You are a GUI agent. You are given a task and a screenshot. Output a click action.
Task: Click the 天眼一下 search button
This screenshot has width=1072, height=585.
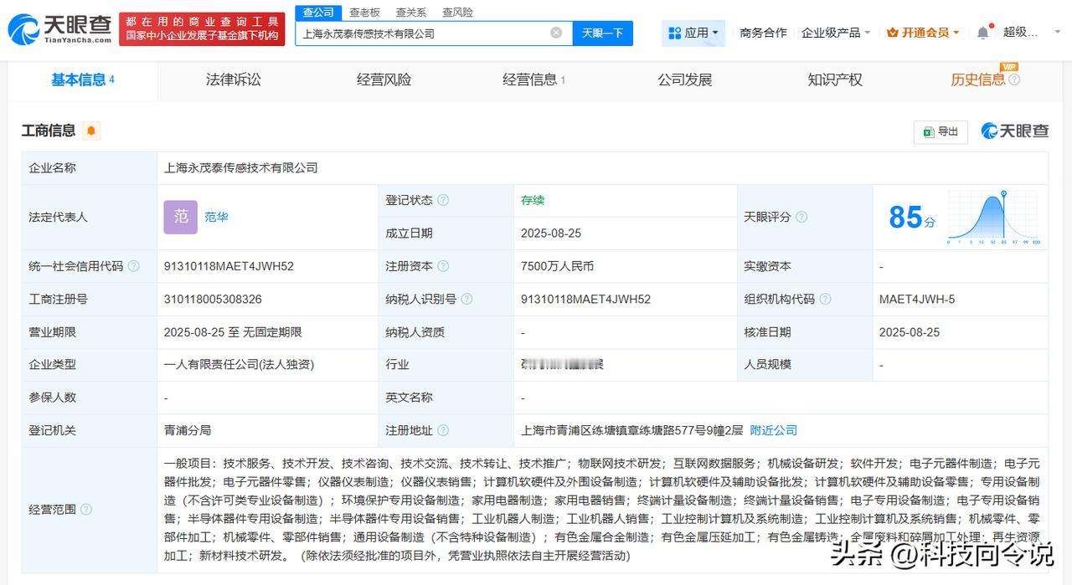pyautogui.click(x=603, y=33)
